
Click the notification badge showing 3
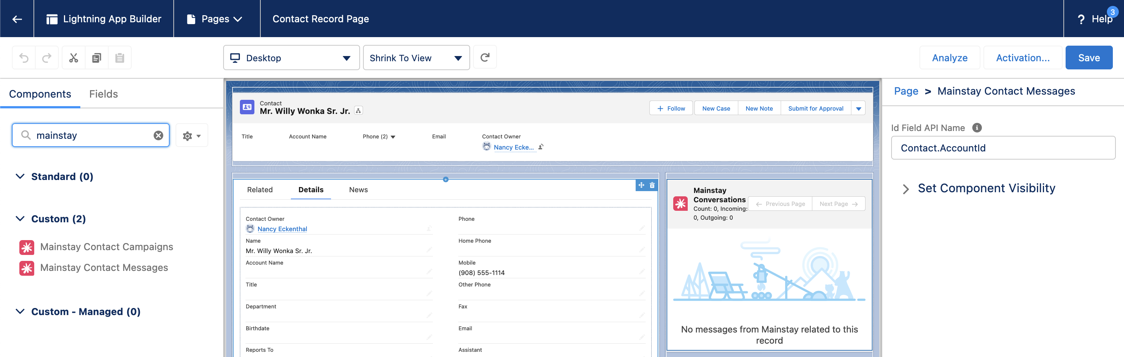[1112, 12]
